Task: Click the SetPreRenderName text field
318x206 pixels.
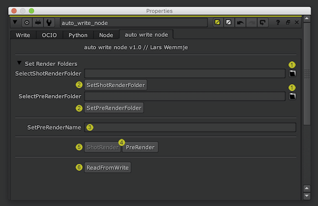Action: point(190,127)
